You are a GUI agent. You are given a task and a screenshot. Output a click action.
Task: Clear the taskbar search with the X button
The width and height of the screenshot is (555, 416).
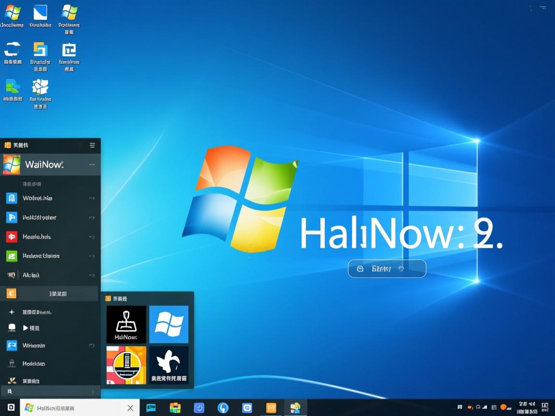point(130,408)
